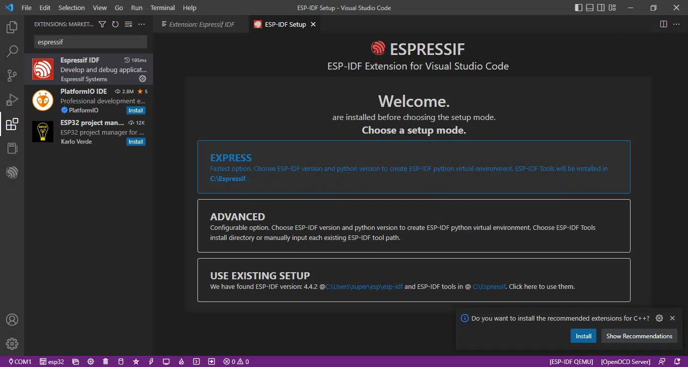Image resolution: width=688 pixels, height=367 pixels.
Task: Toggle the primary side bar layout button
Action: [x=578, y=8]
